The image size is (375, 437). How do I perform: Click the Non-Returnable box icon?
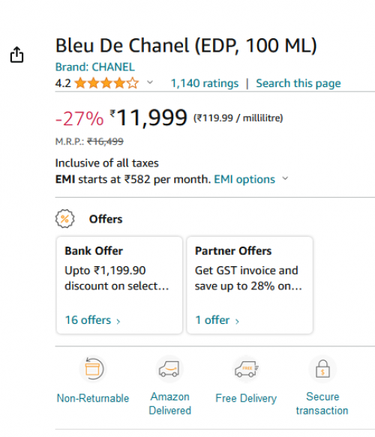point(93,369)
